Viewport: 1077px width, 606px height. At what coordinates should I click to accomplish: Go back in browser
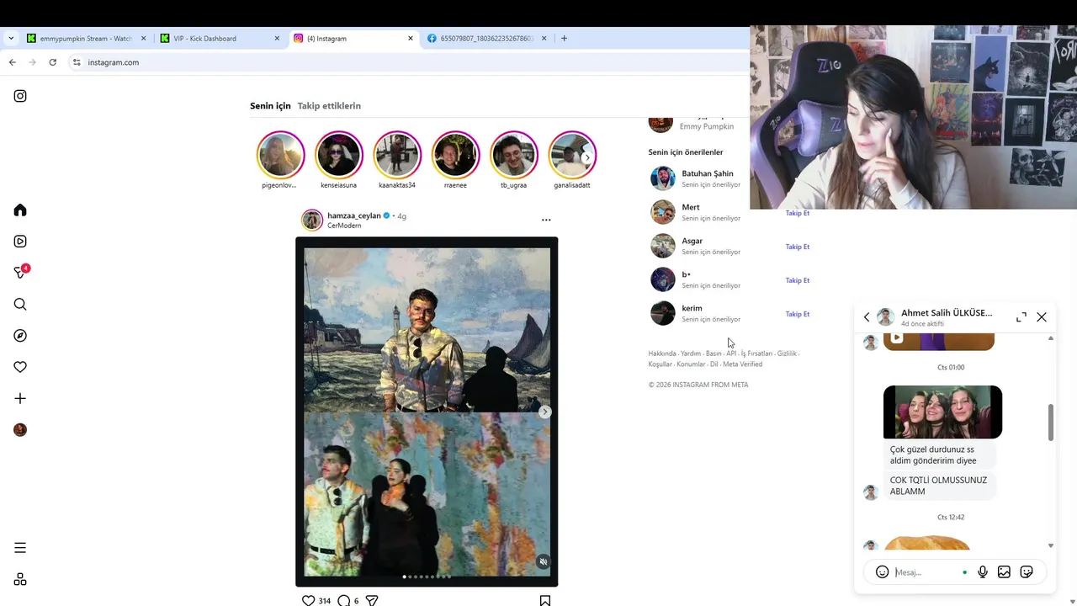12,62
